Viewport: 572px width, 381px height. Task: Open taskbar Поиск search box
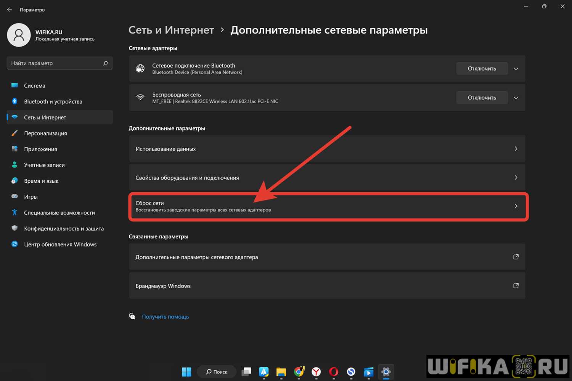click(x=217, y=372)
